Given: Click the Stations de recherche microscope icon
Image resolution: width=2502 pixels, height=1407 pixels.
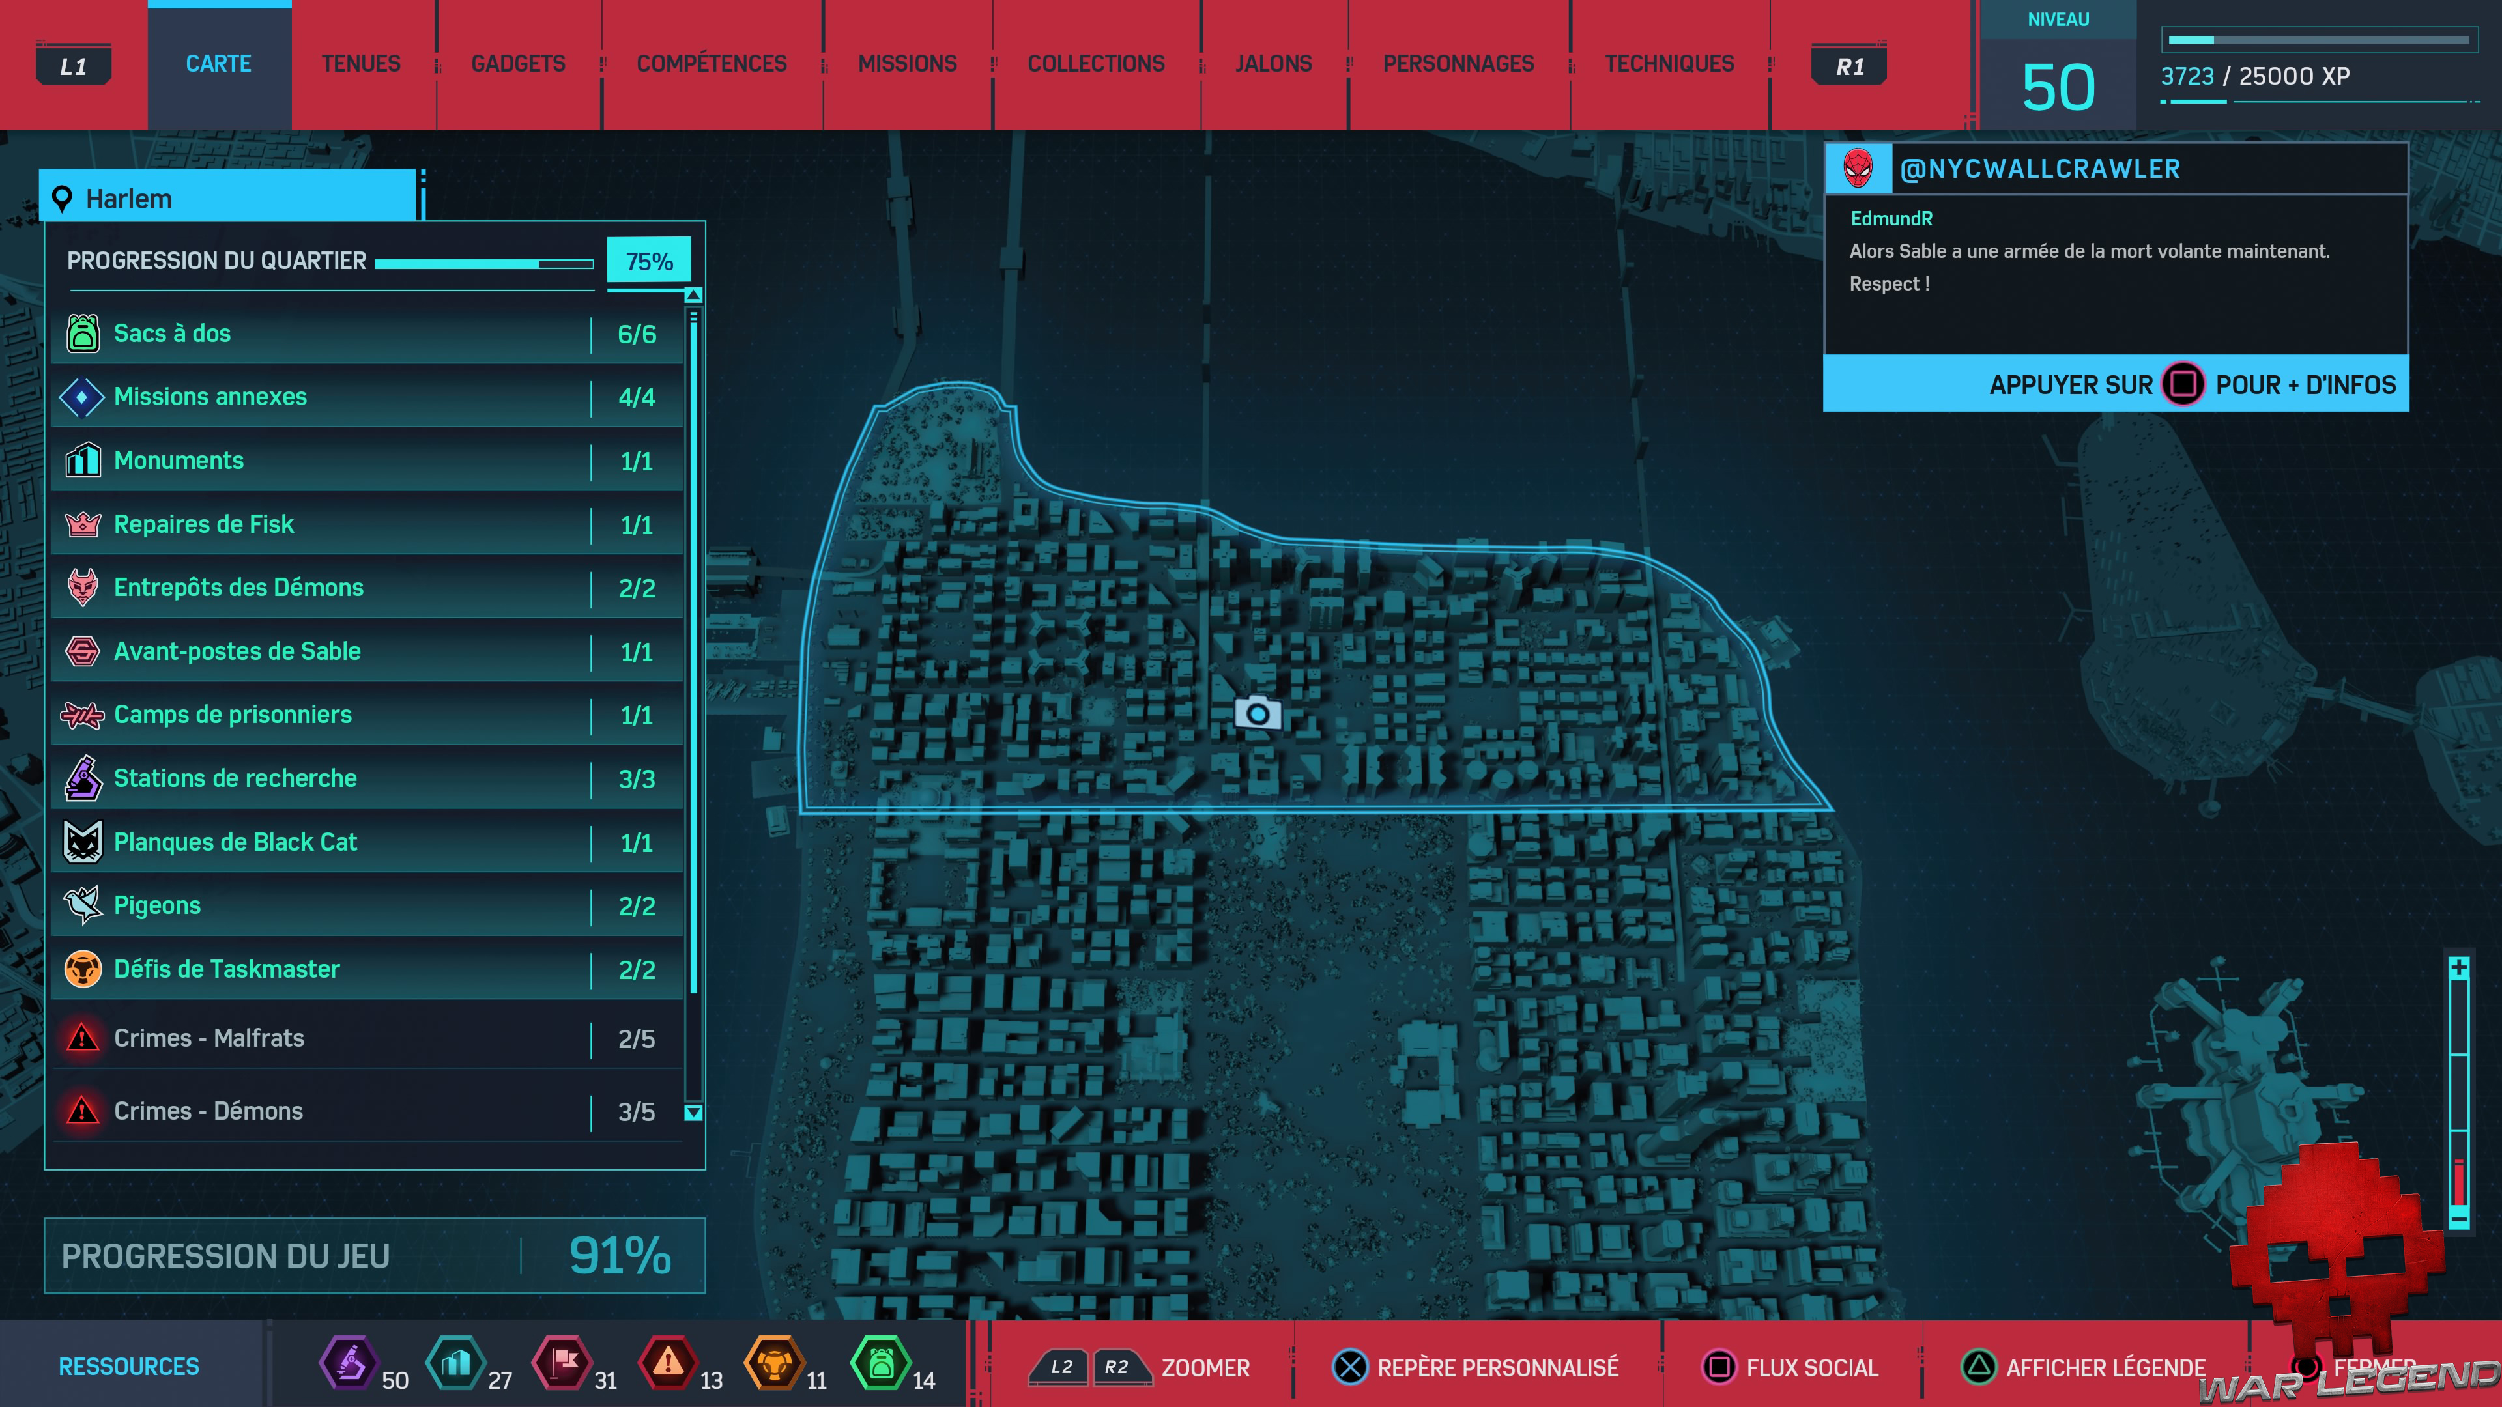Looking at the screenshot, I should [x=83, y=778].
